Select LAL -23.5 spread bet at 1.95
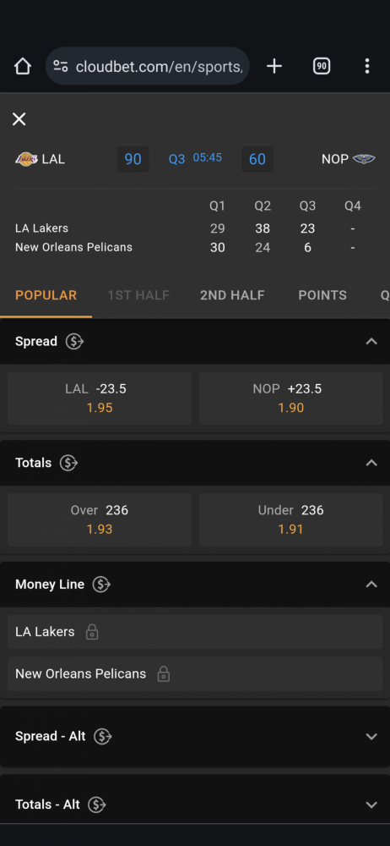This screenshot has width=390, height=846. pos(100,398)
